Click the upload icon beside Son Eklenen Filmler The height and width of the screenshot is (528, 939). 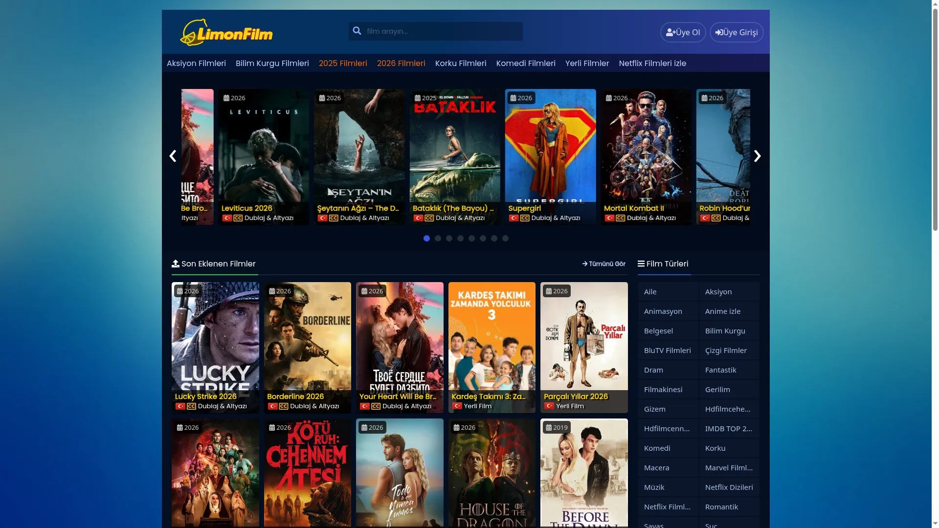[176, 264]
